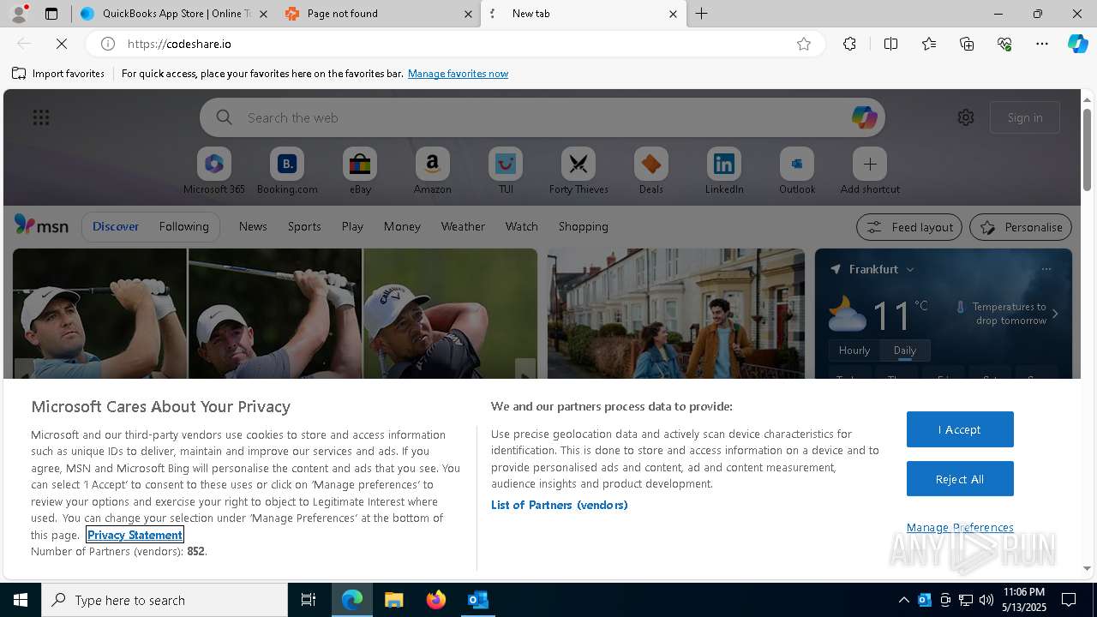Screen dimensions: 1097x617
Task: Close the New tab tab
Action: point(673,14)
